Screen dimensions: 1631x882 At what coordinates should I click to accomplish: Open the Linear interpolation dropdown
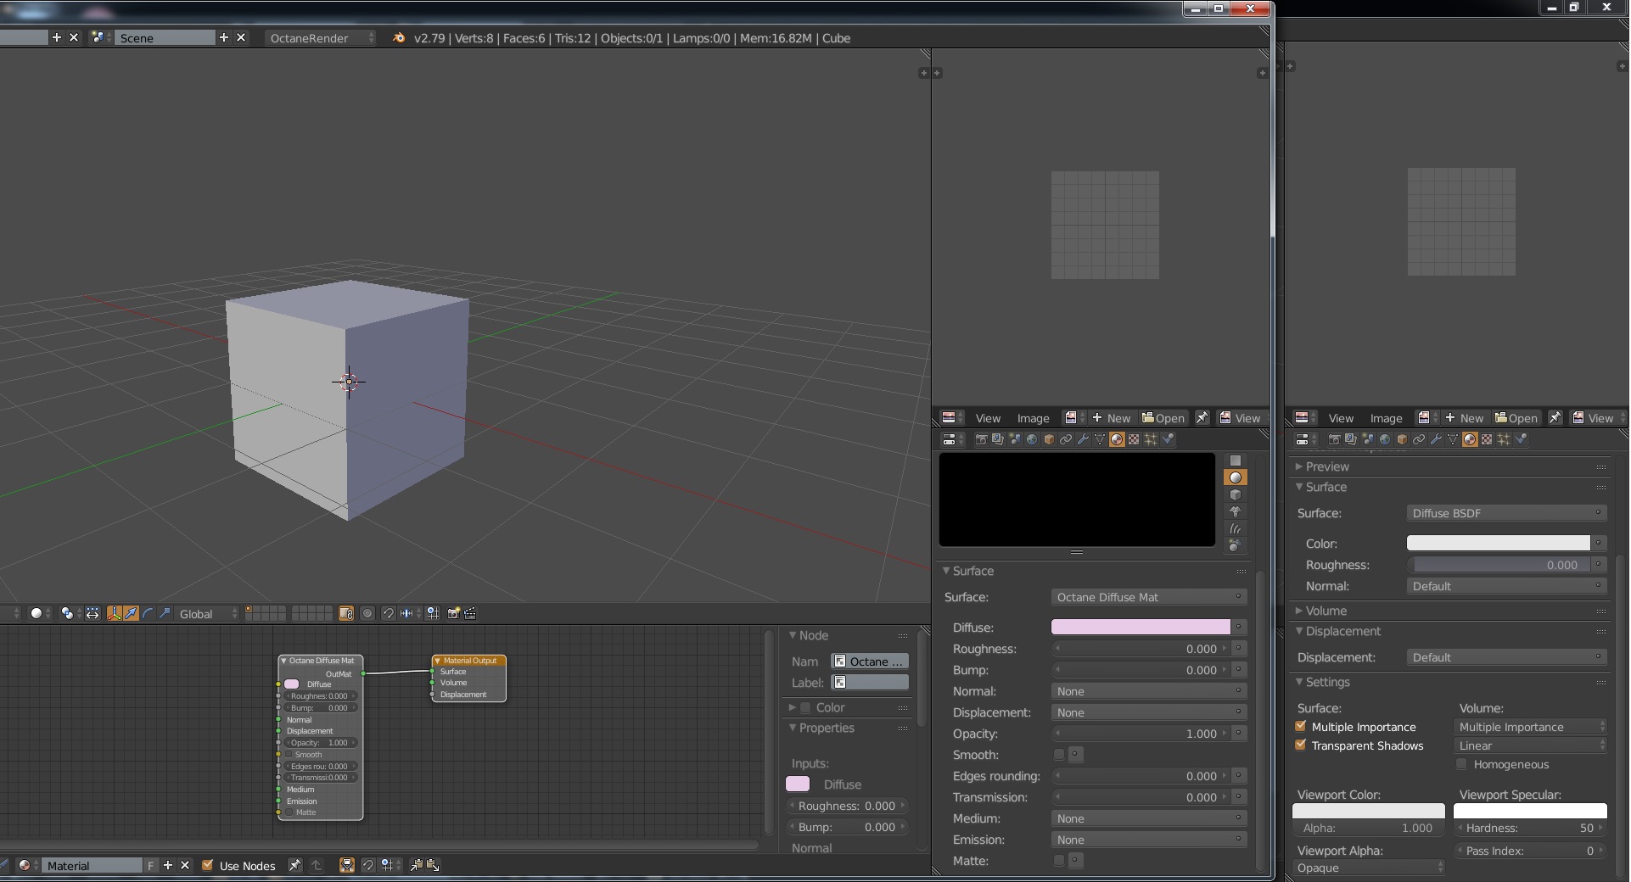tap(1530, 745)
